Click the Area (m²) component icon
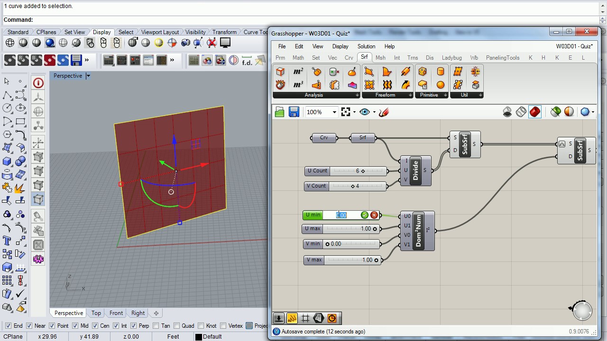The height and width of the screenshot is (341, 607). [x=298, y=72]
